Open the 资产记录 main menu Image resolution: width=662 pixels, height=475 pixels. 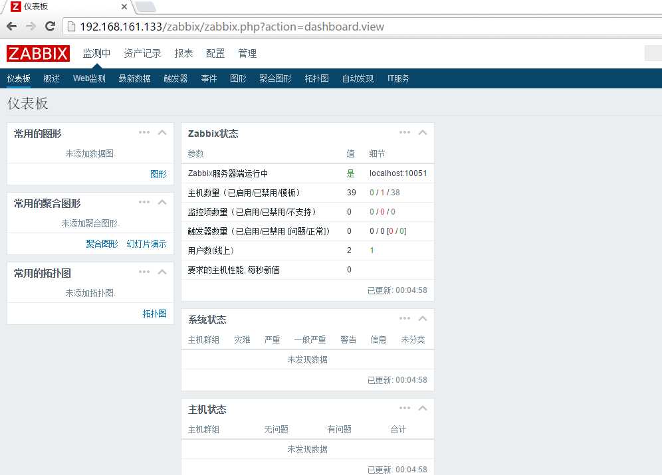(142, 54)
